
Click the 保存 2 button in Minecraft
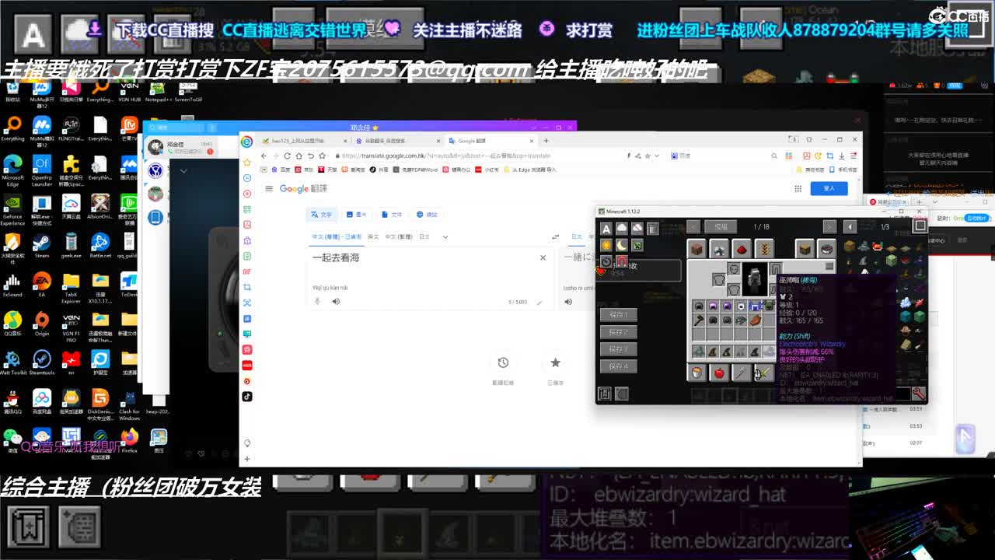pyautogui.click(x=619, y=332)
